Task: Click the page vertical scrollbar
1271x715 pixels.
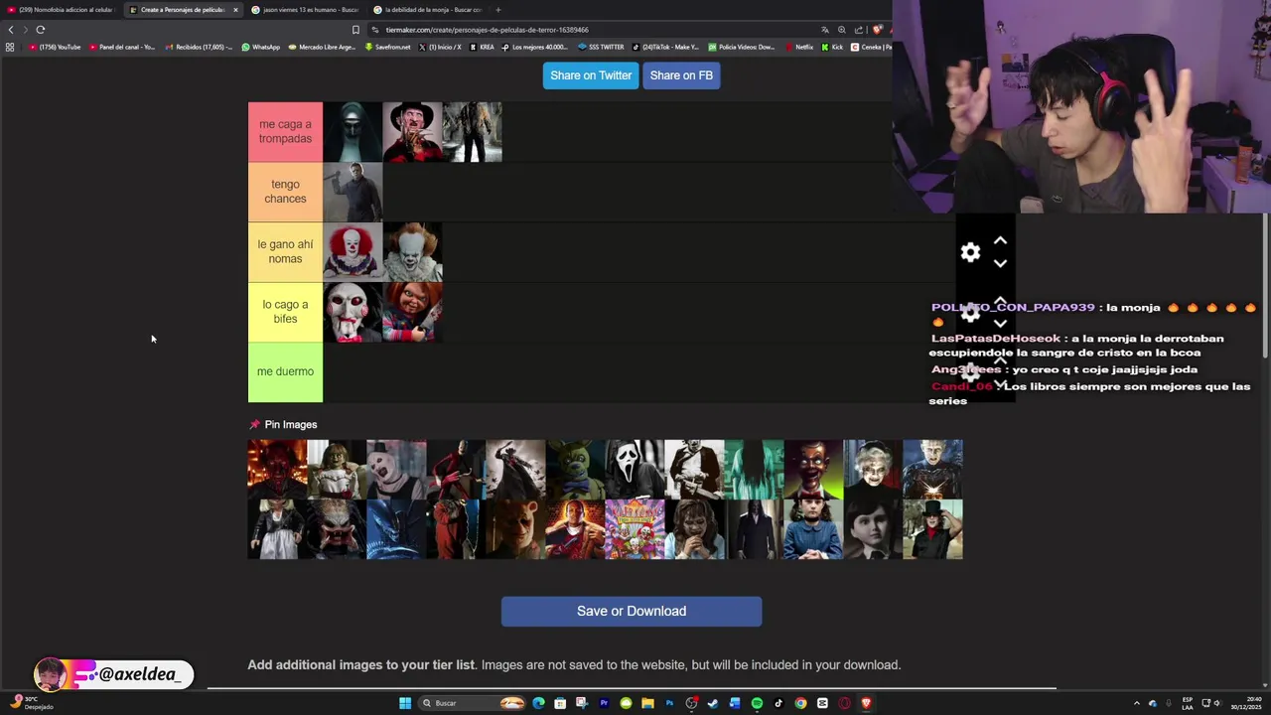Action: click(1265, 288)
